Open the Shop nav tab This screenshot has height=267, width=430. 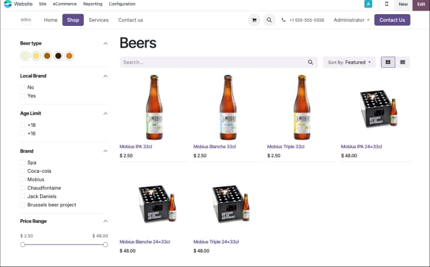click(x=73, y=20)
